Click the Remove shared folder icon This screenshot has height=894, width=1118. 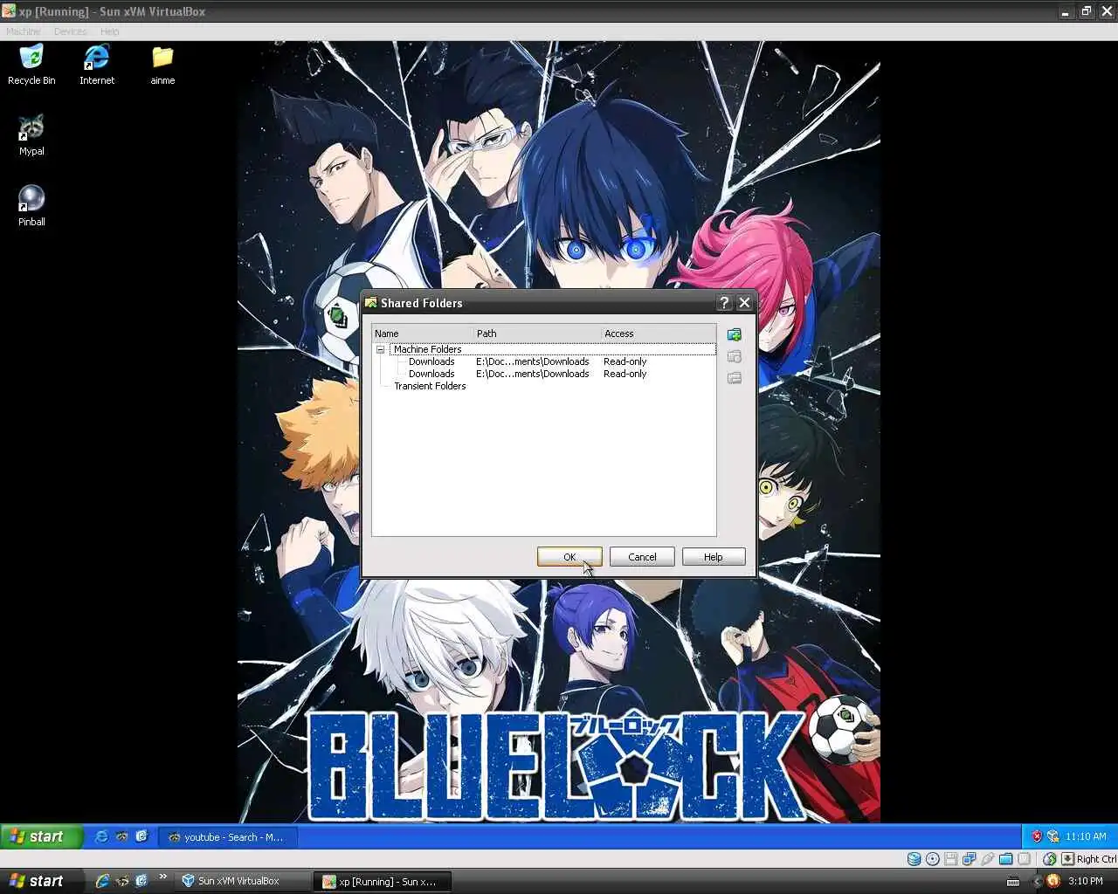[x=735, y=378]
